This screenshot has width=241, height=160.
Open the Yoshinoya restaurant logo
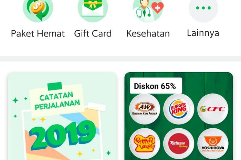[213, 143]
